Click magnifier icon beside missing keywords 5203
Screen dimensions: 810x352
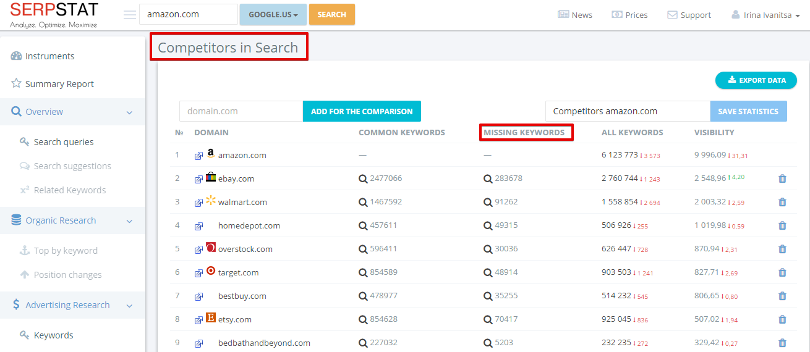[488, 343]
